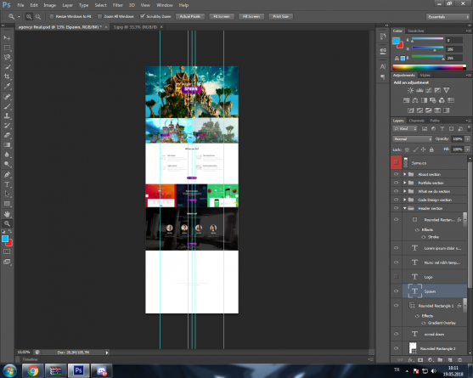Image resolution: width=473 pixels, height=378 pixels.
Task: Select the Path Selection tool
Action: 7,194
